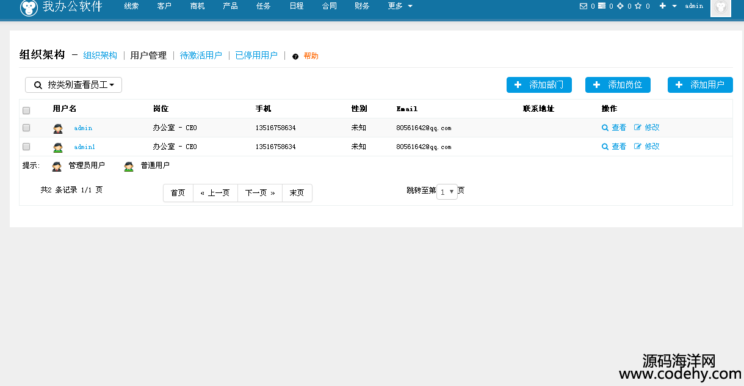Switch to the 已停用用户 sub-tab
The width and height of the screenshot is (744, 386).
(x=256, y=56)
